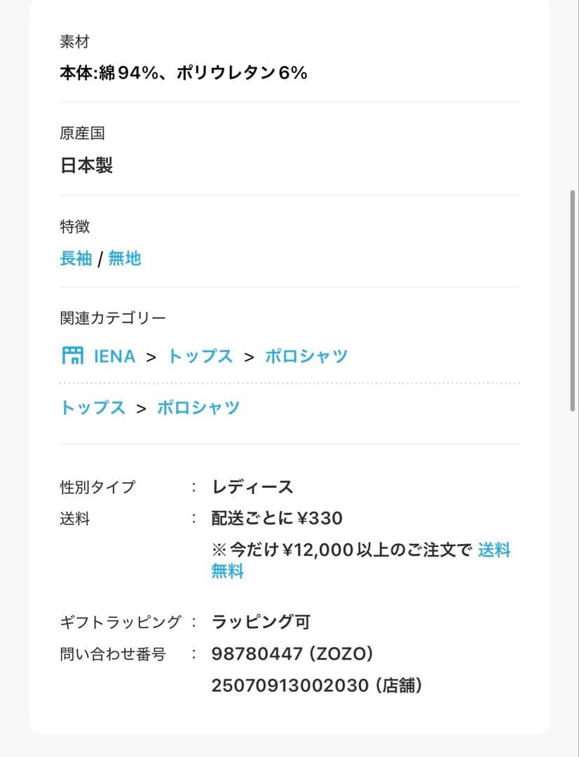
Task: Open トップス link right after IENA
Action: point(200,356)
